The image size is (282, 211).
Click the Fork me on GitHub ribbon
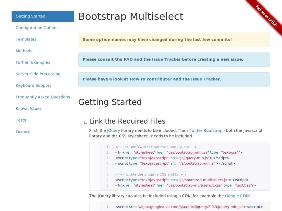[x=266, y=16]
